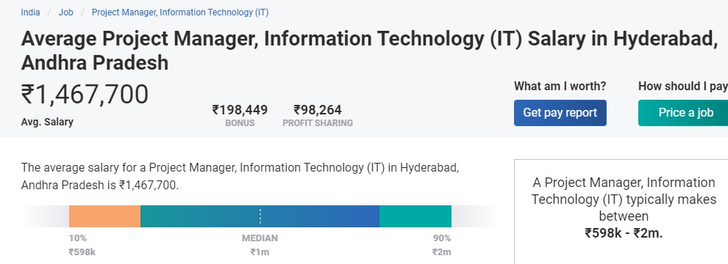Go to the Job breadcrumb link
728x264 pixels.
[x=65, y=12]
